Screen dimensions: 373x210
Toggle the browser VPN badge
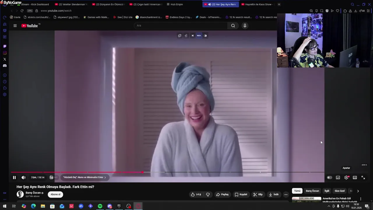click(x=30, y=11)
